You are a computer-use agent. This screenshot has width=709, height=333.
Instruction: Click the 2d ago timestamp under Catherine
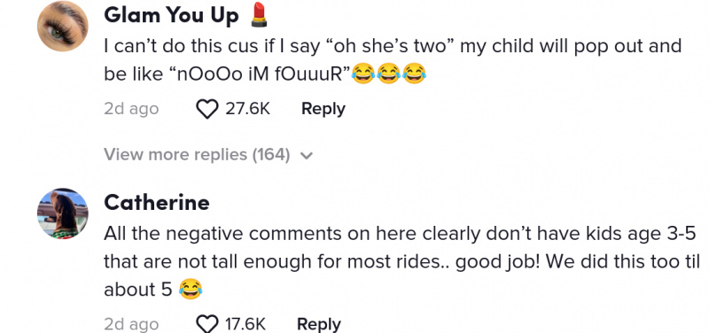pos(131,323)
